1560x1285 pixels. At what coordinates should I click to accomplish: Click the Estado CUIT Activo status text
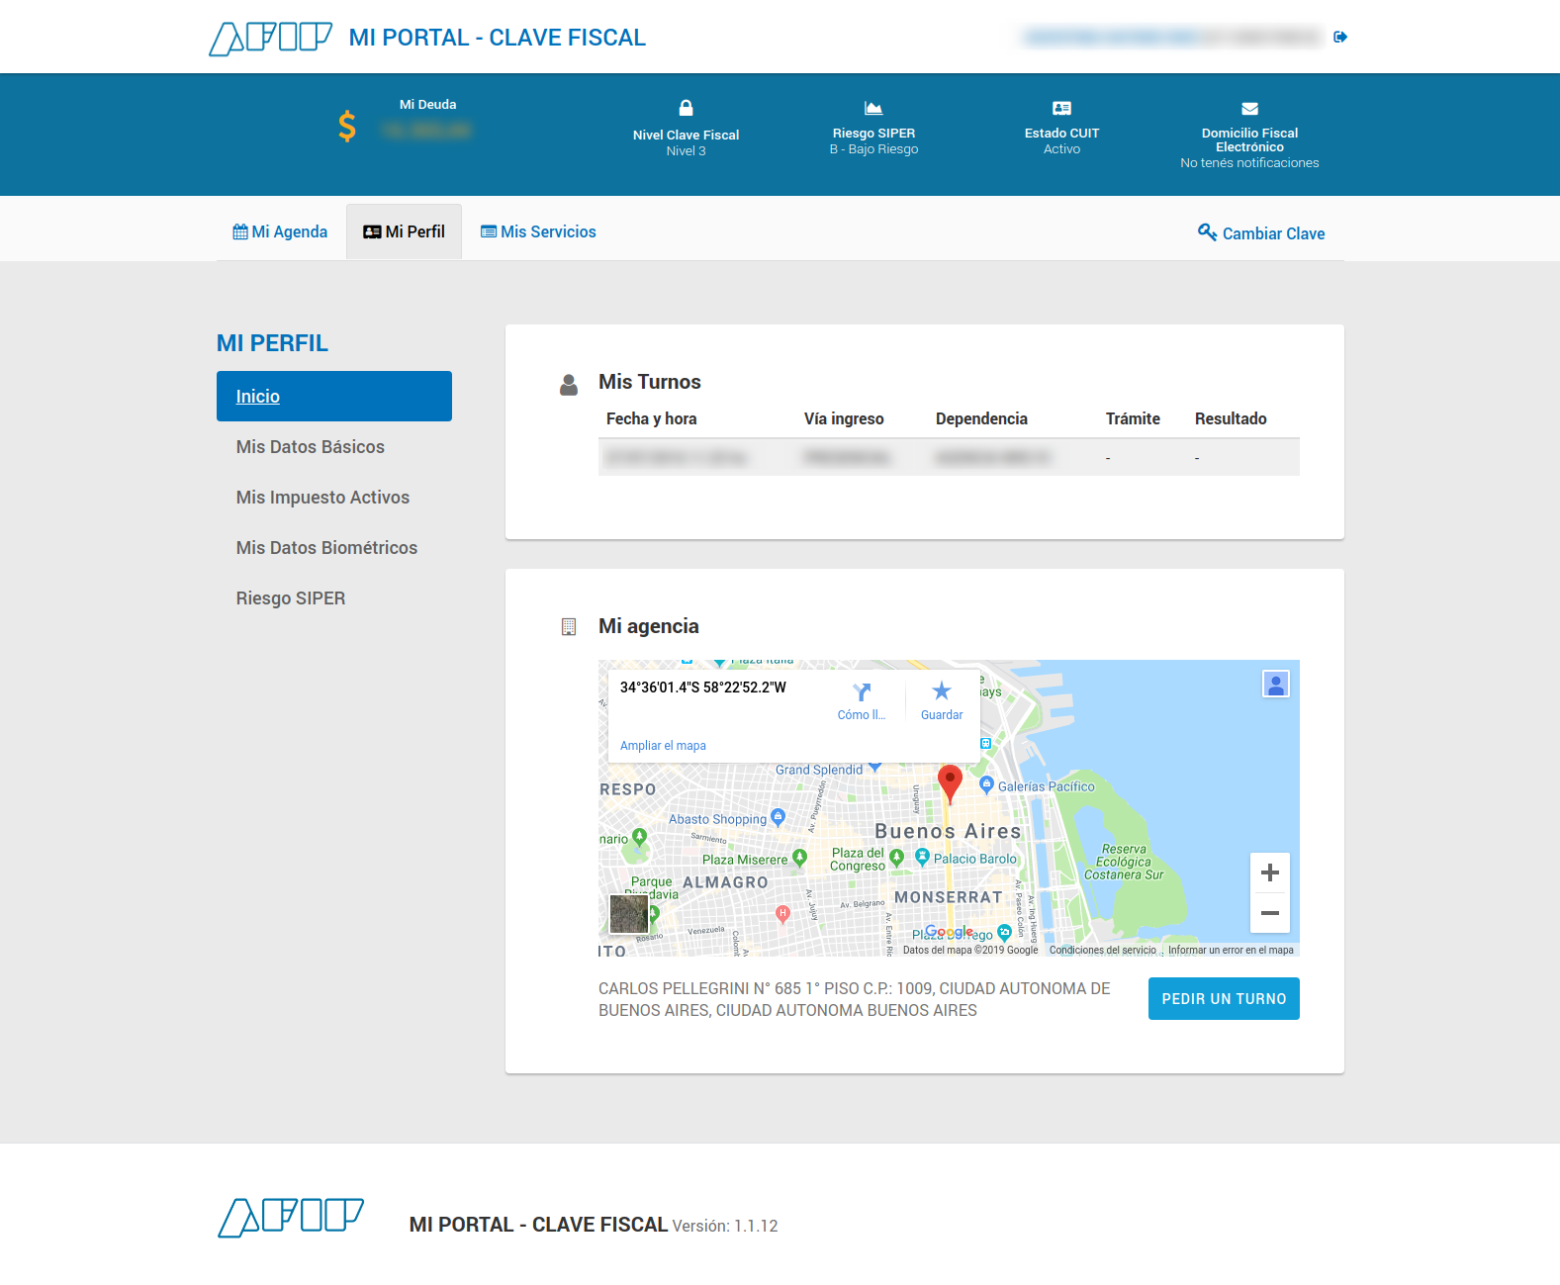tap(1061, 149)
